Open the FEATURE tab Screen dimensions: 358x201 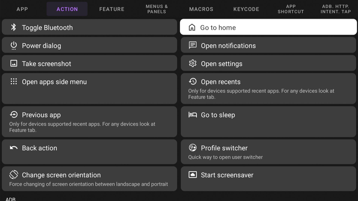[x=112, y=9]
